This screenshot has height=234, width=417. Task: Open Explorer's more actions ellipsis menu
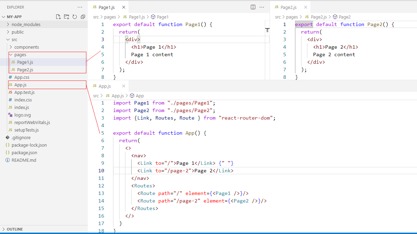[80, 7]
